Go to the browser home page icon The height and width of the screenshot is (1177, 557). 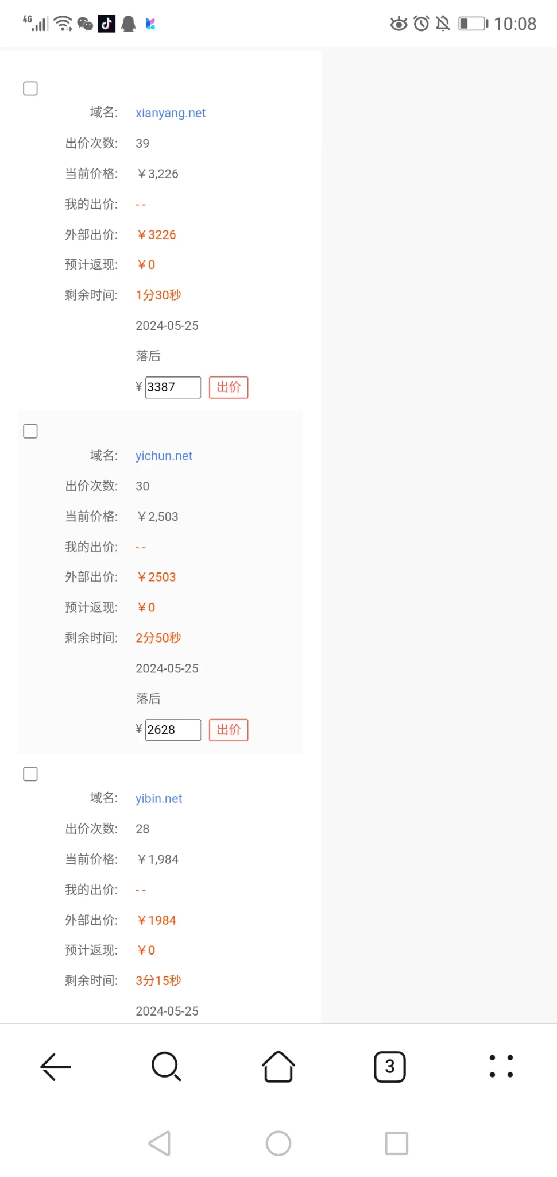[278, 1067]
